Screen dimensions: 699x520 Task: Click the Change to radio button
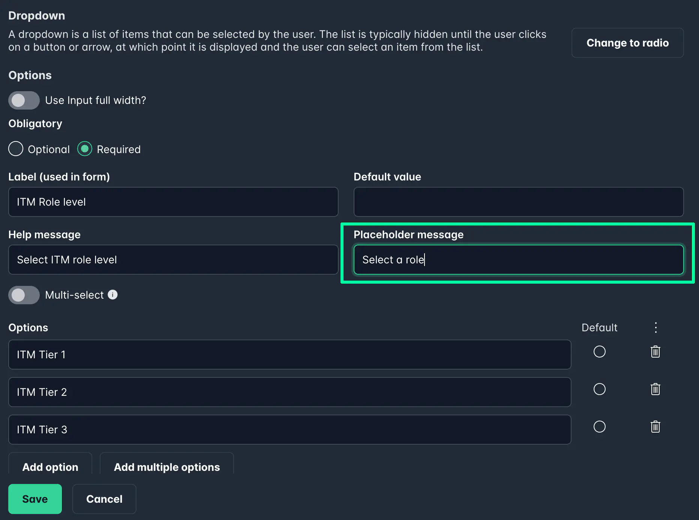pos(627,43)
